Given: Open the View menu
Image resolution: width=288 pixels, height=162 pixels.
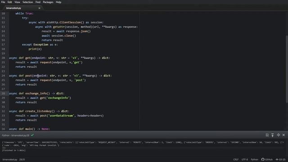Looking at the screenshot, I should pyautogui.click(x=17, y=2).
